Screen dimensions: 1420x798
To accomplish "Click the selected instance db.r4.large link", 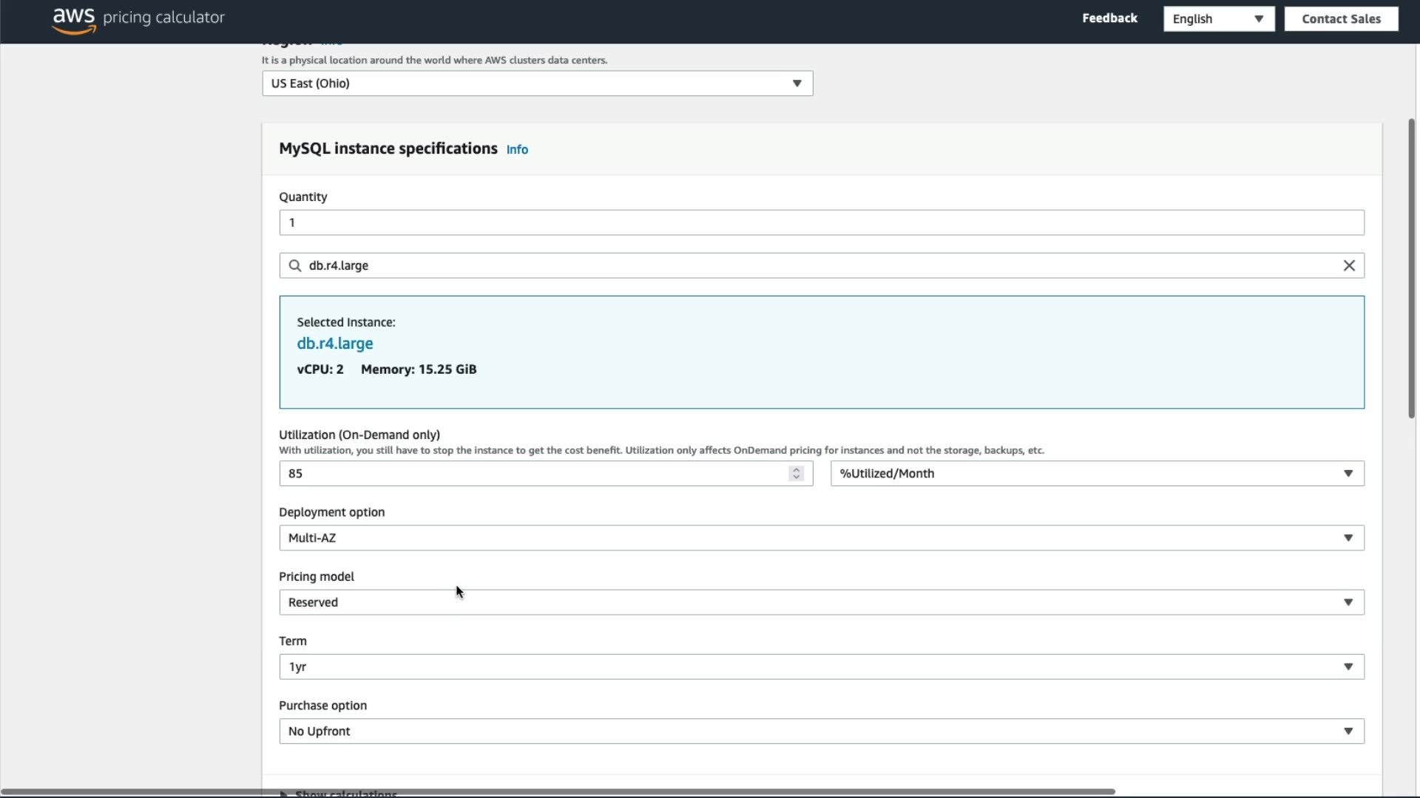I will (x=335, y=344).
